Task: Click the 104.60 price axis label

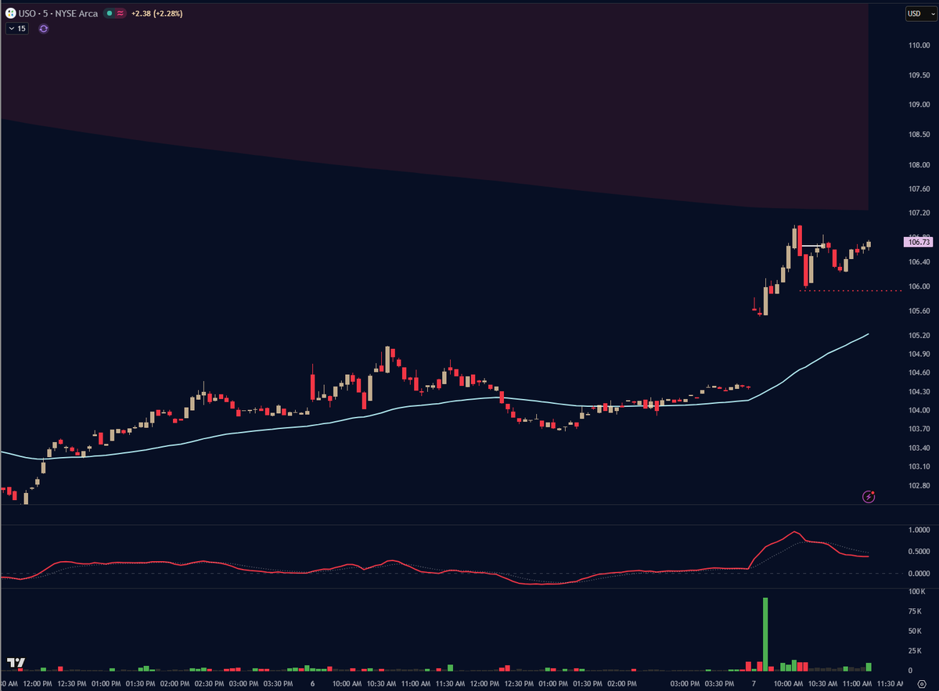Action: click(919, 372)
